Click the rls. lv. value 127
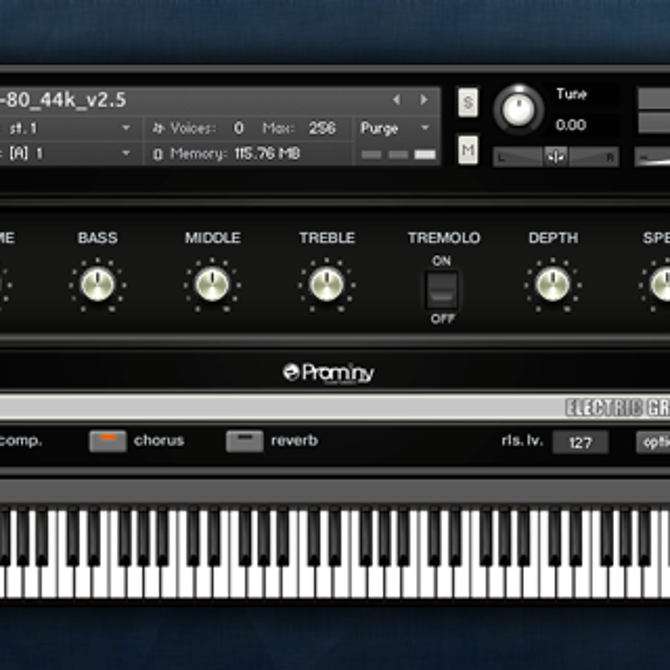This screenshot has height=670, width=670. (x=580, y=442)
